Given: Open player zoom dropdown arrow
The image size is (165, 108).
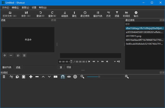Looking at the screenshot, I should (115, 62).
